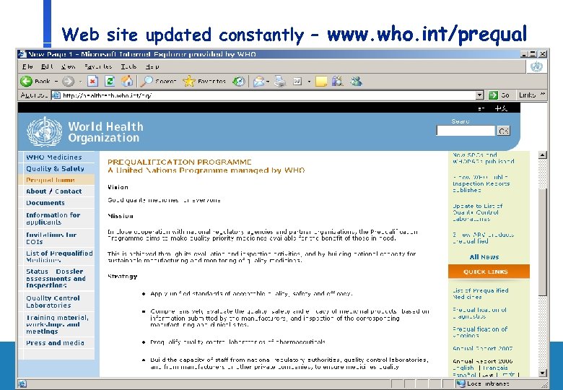Click the scrollbar up arrow
563x390 pixels.
coord(543,155)
